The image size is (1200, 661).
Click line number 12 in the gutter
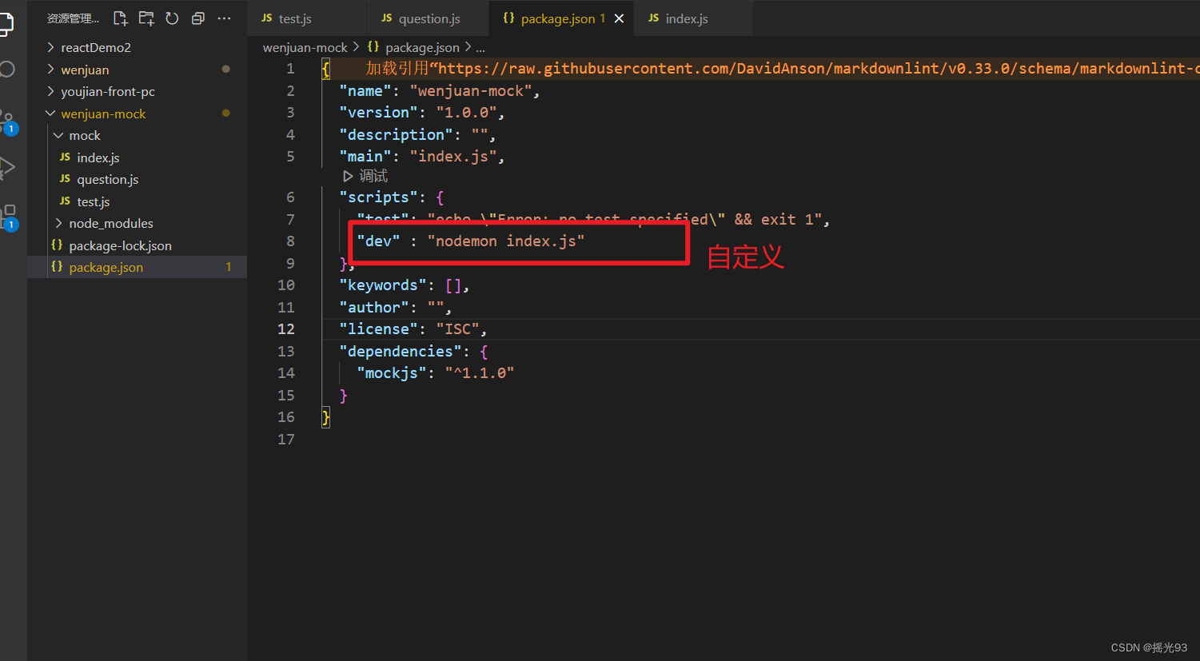(286, 329)
